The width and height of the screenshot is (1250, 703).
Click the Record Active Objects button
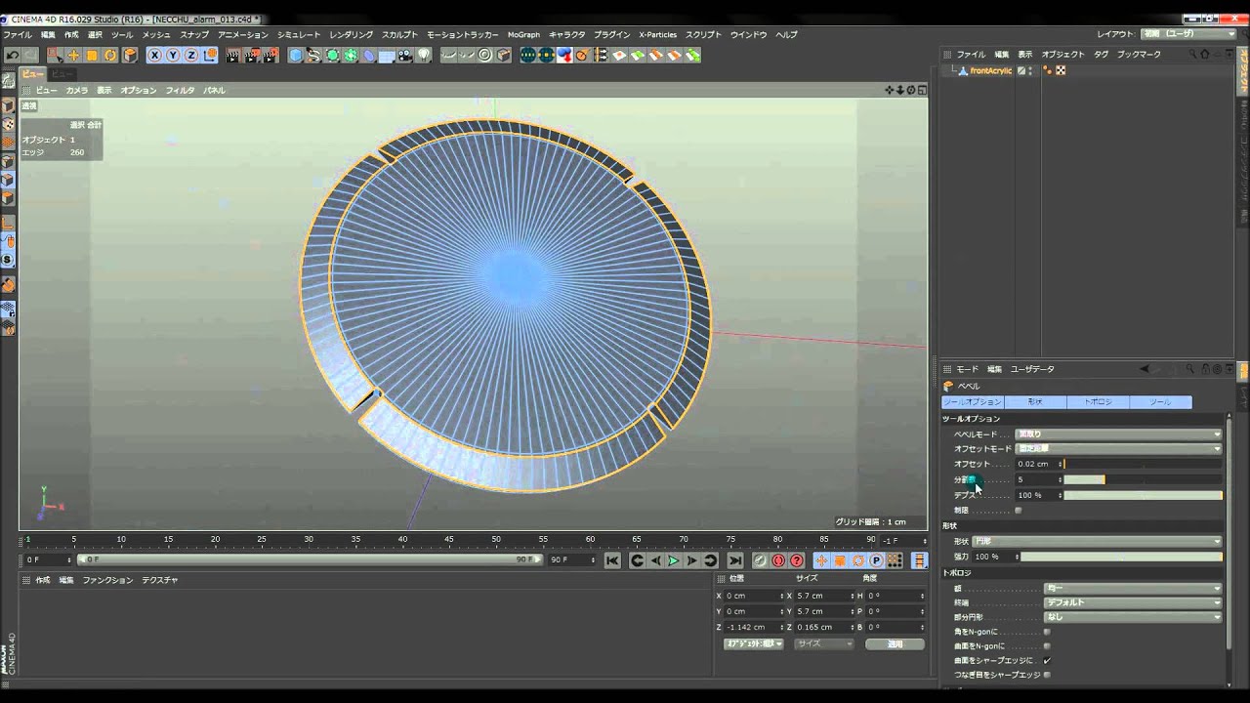759,560
